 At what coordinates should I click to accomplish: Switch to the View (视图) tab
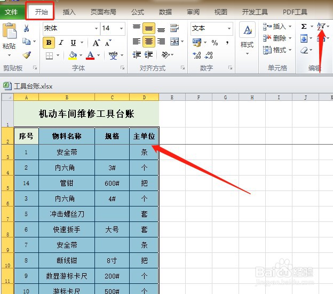221,12
